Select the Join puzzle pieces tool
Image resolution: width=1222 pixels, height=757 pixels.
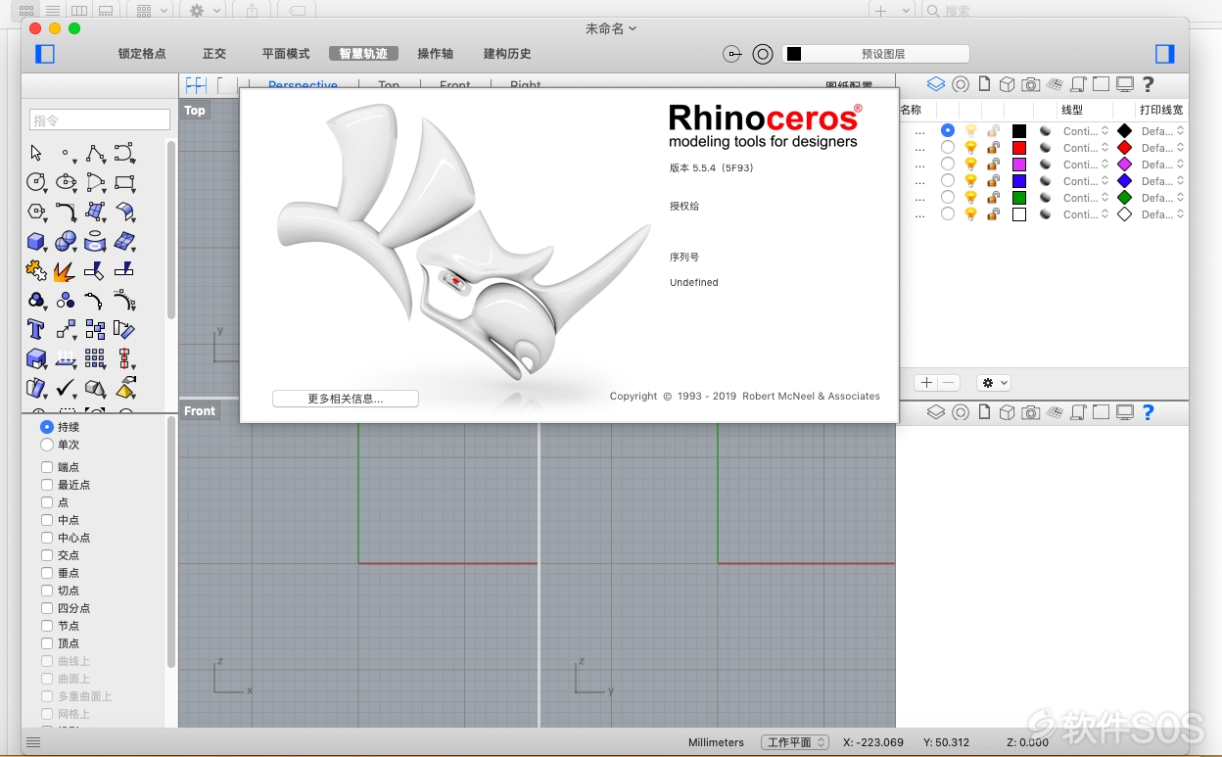[36, 270]
